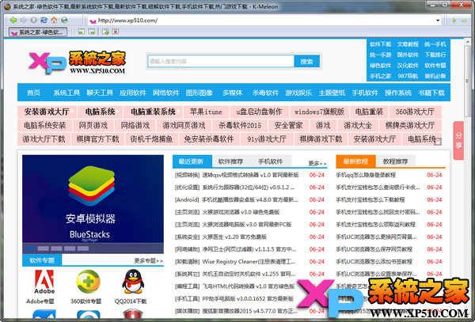Focus the 请输入搜索内容 search field
Screen dimensions: 475x322
point(221,62)
